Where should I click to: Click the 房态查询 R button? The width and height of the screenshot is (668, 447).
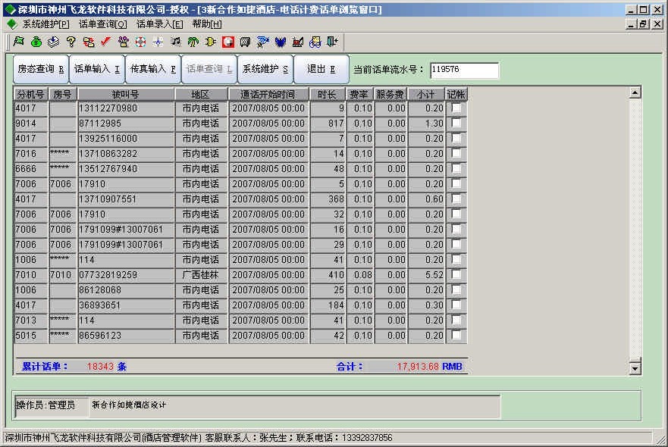tap(41, 69)
